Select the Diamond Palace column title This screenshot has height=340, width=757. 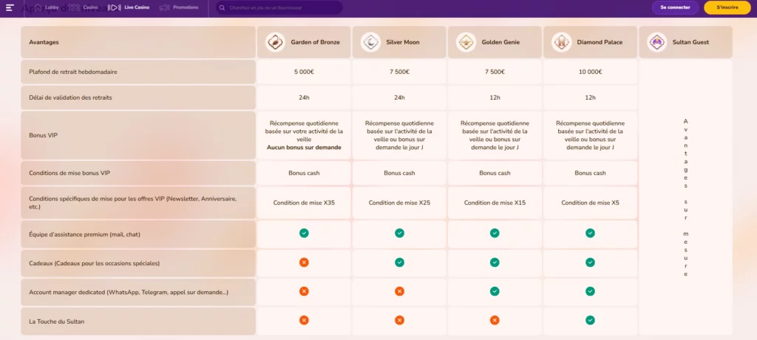[x=600, y=42]
